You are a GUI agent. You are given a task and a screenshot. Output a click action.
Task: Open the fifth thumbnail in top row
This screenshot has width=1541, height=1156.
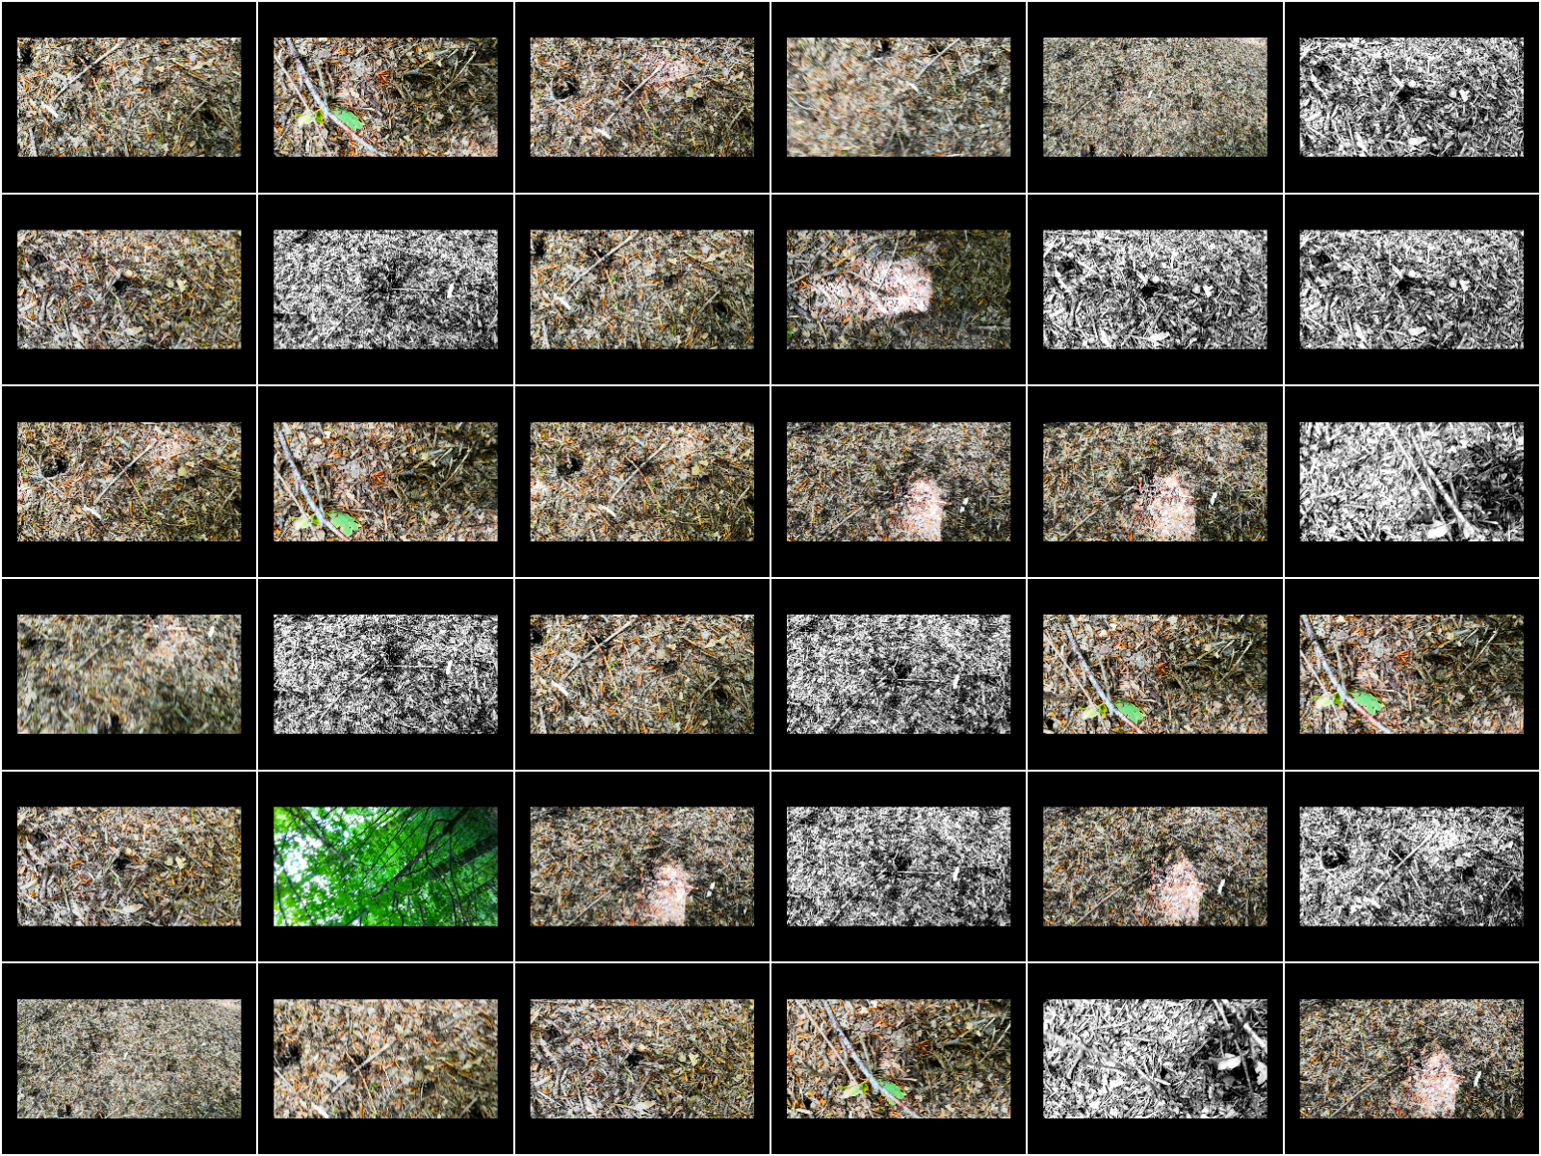tap(1155, 97)
